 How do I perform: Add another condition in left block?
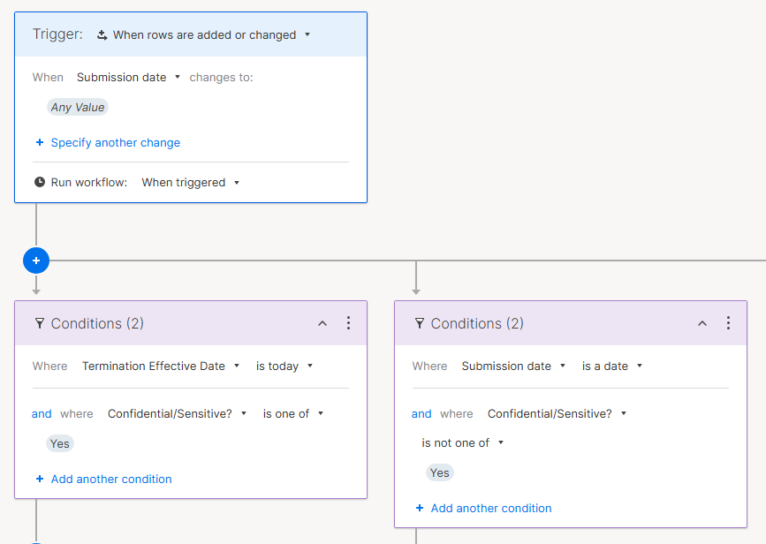tap(110, 480)
